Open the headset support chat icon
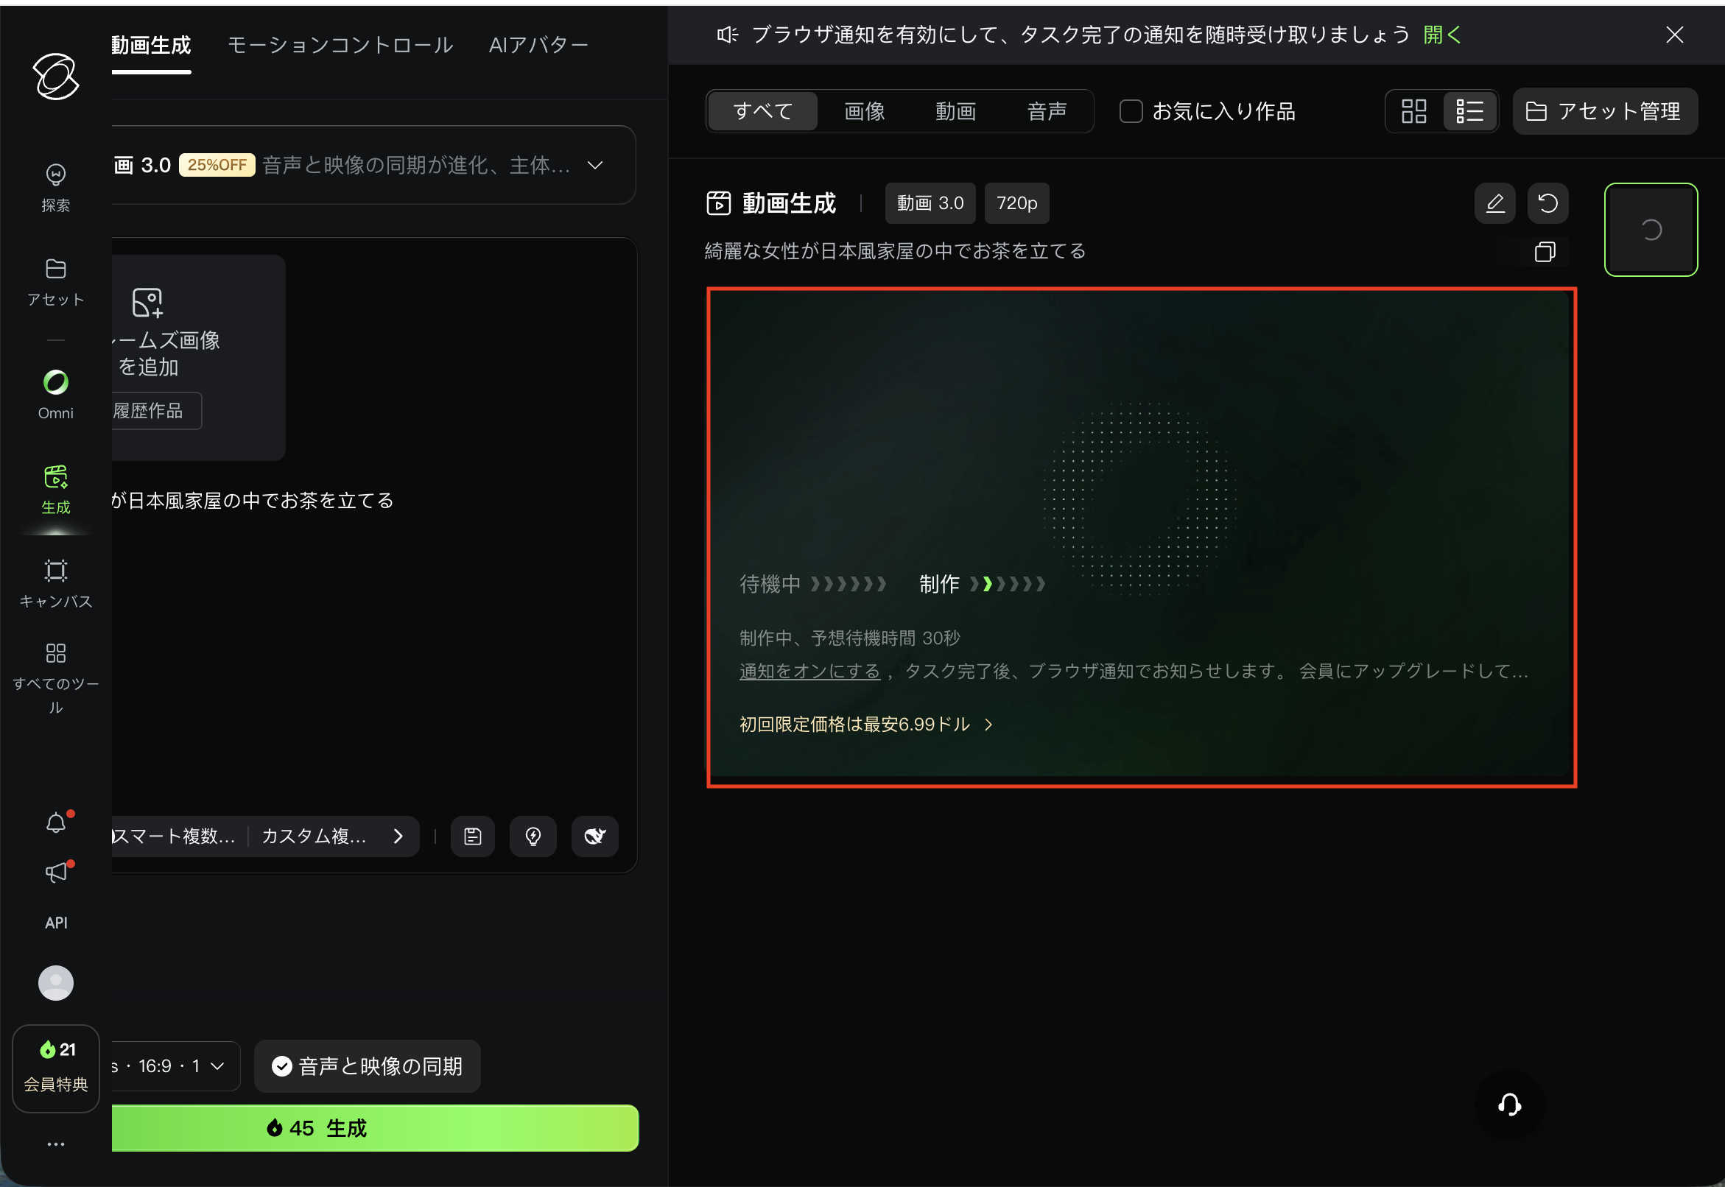 point(1508,1105)
